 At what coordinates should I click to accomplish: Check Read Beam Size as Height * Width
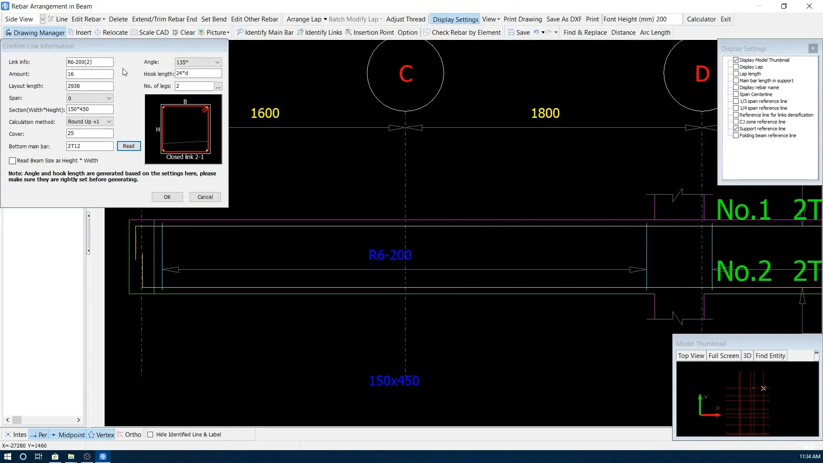[12, 161]
